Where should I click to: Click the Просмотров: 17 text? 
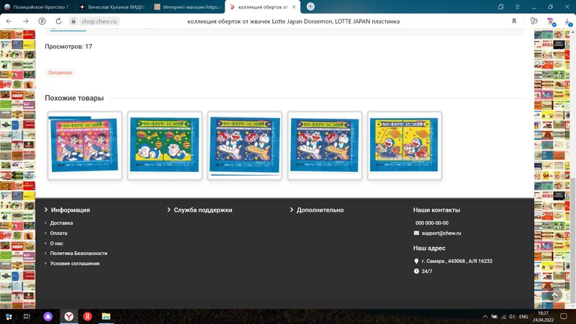[68, 47]
